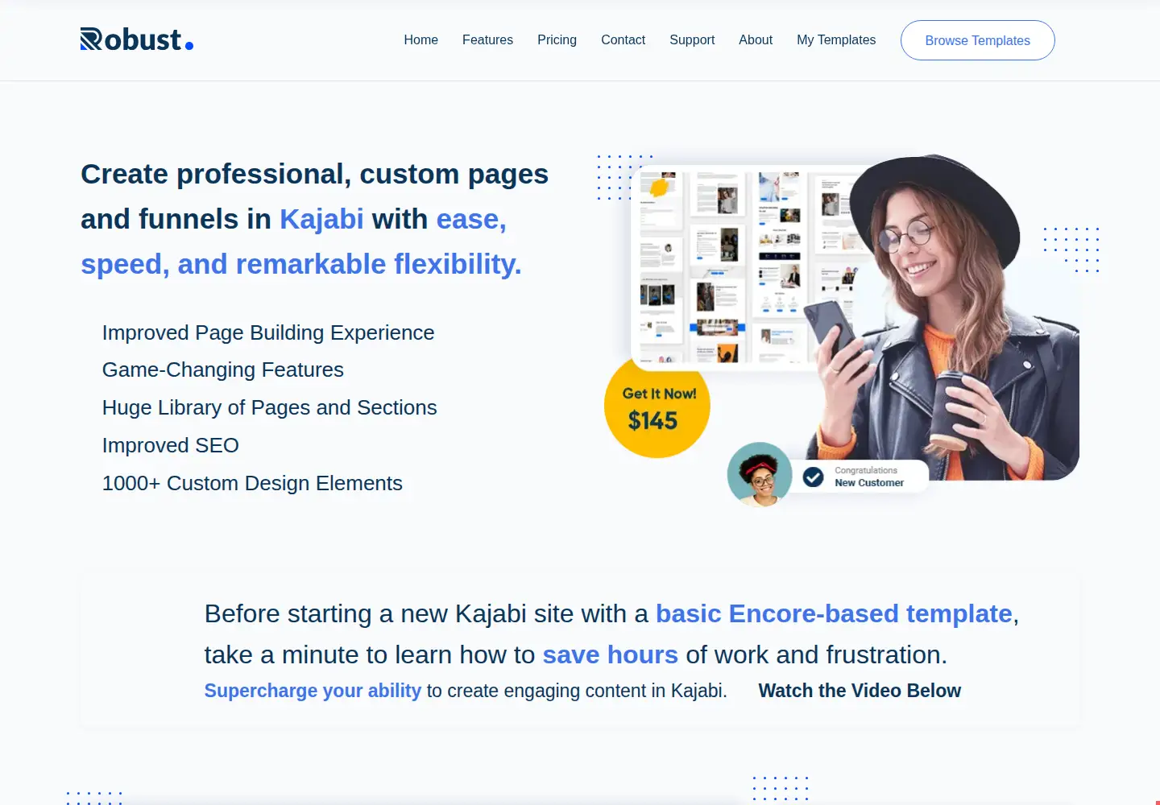Click 'Improved Page Building Experience' text
The width and height of the screenshot is (1160, 805).
click(268, 332)
